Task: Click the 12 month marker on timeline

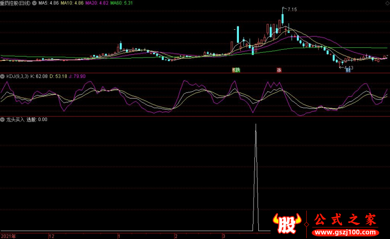Action: coord(52,236)
